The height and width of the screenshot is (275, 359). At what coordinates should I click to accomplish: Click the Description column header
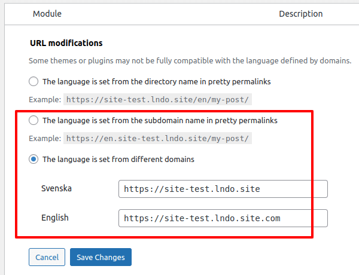point(300,14)
